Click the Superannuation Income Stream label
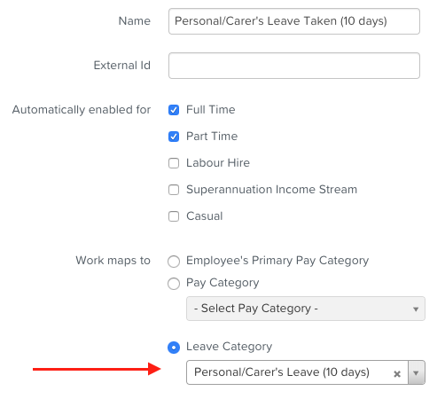Viewport: 445px width, 399px height. click(272, 190)
